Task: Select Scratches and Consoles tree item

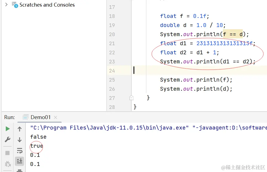Action: pyautogui.click(x=47, y=5)
